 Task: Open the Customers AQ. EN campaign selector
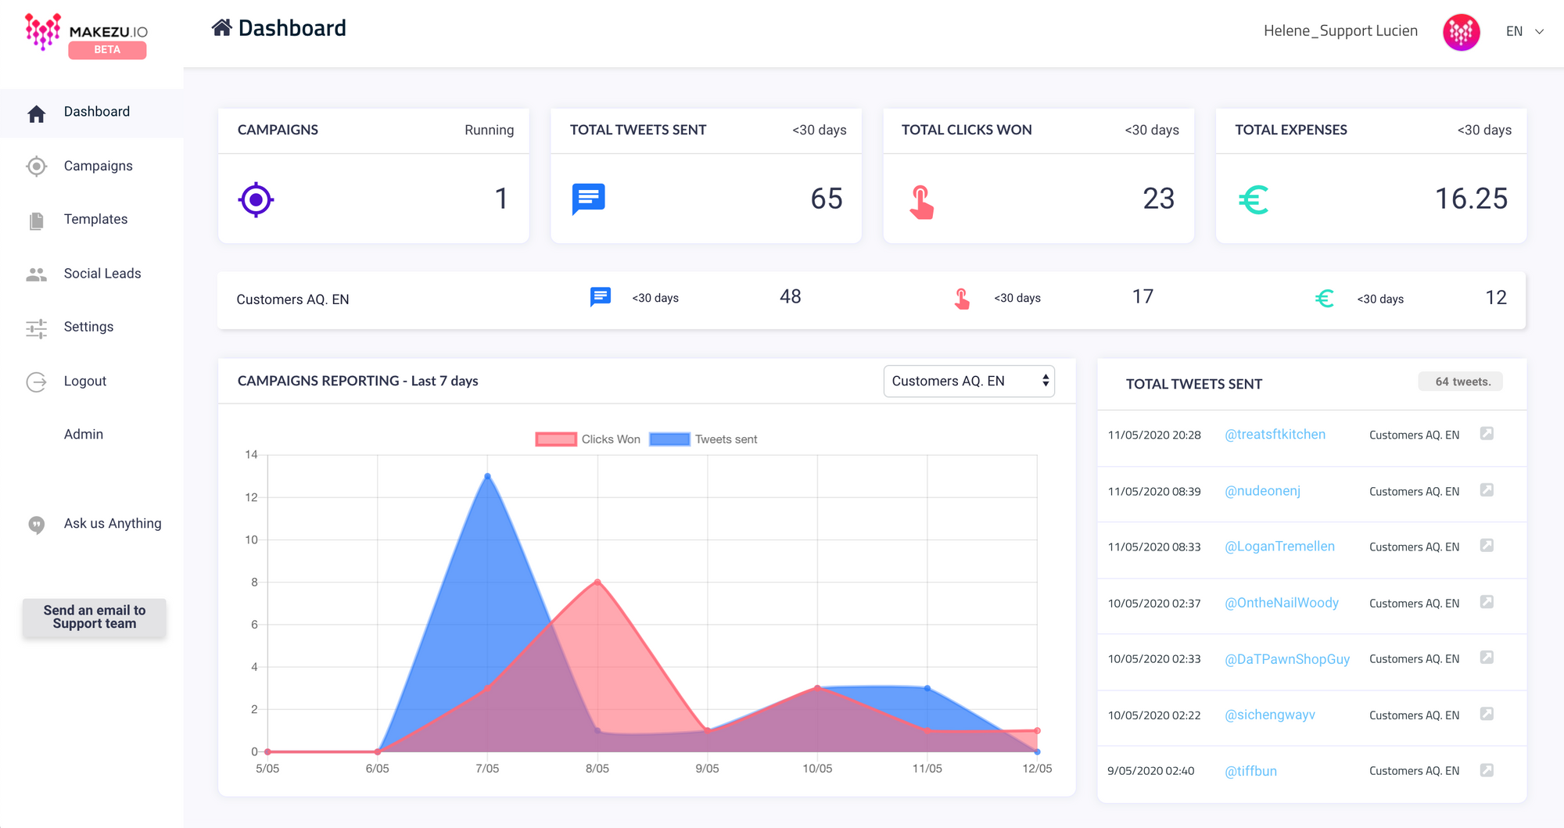tap(968, 381)
